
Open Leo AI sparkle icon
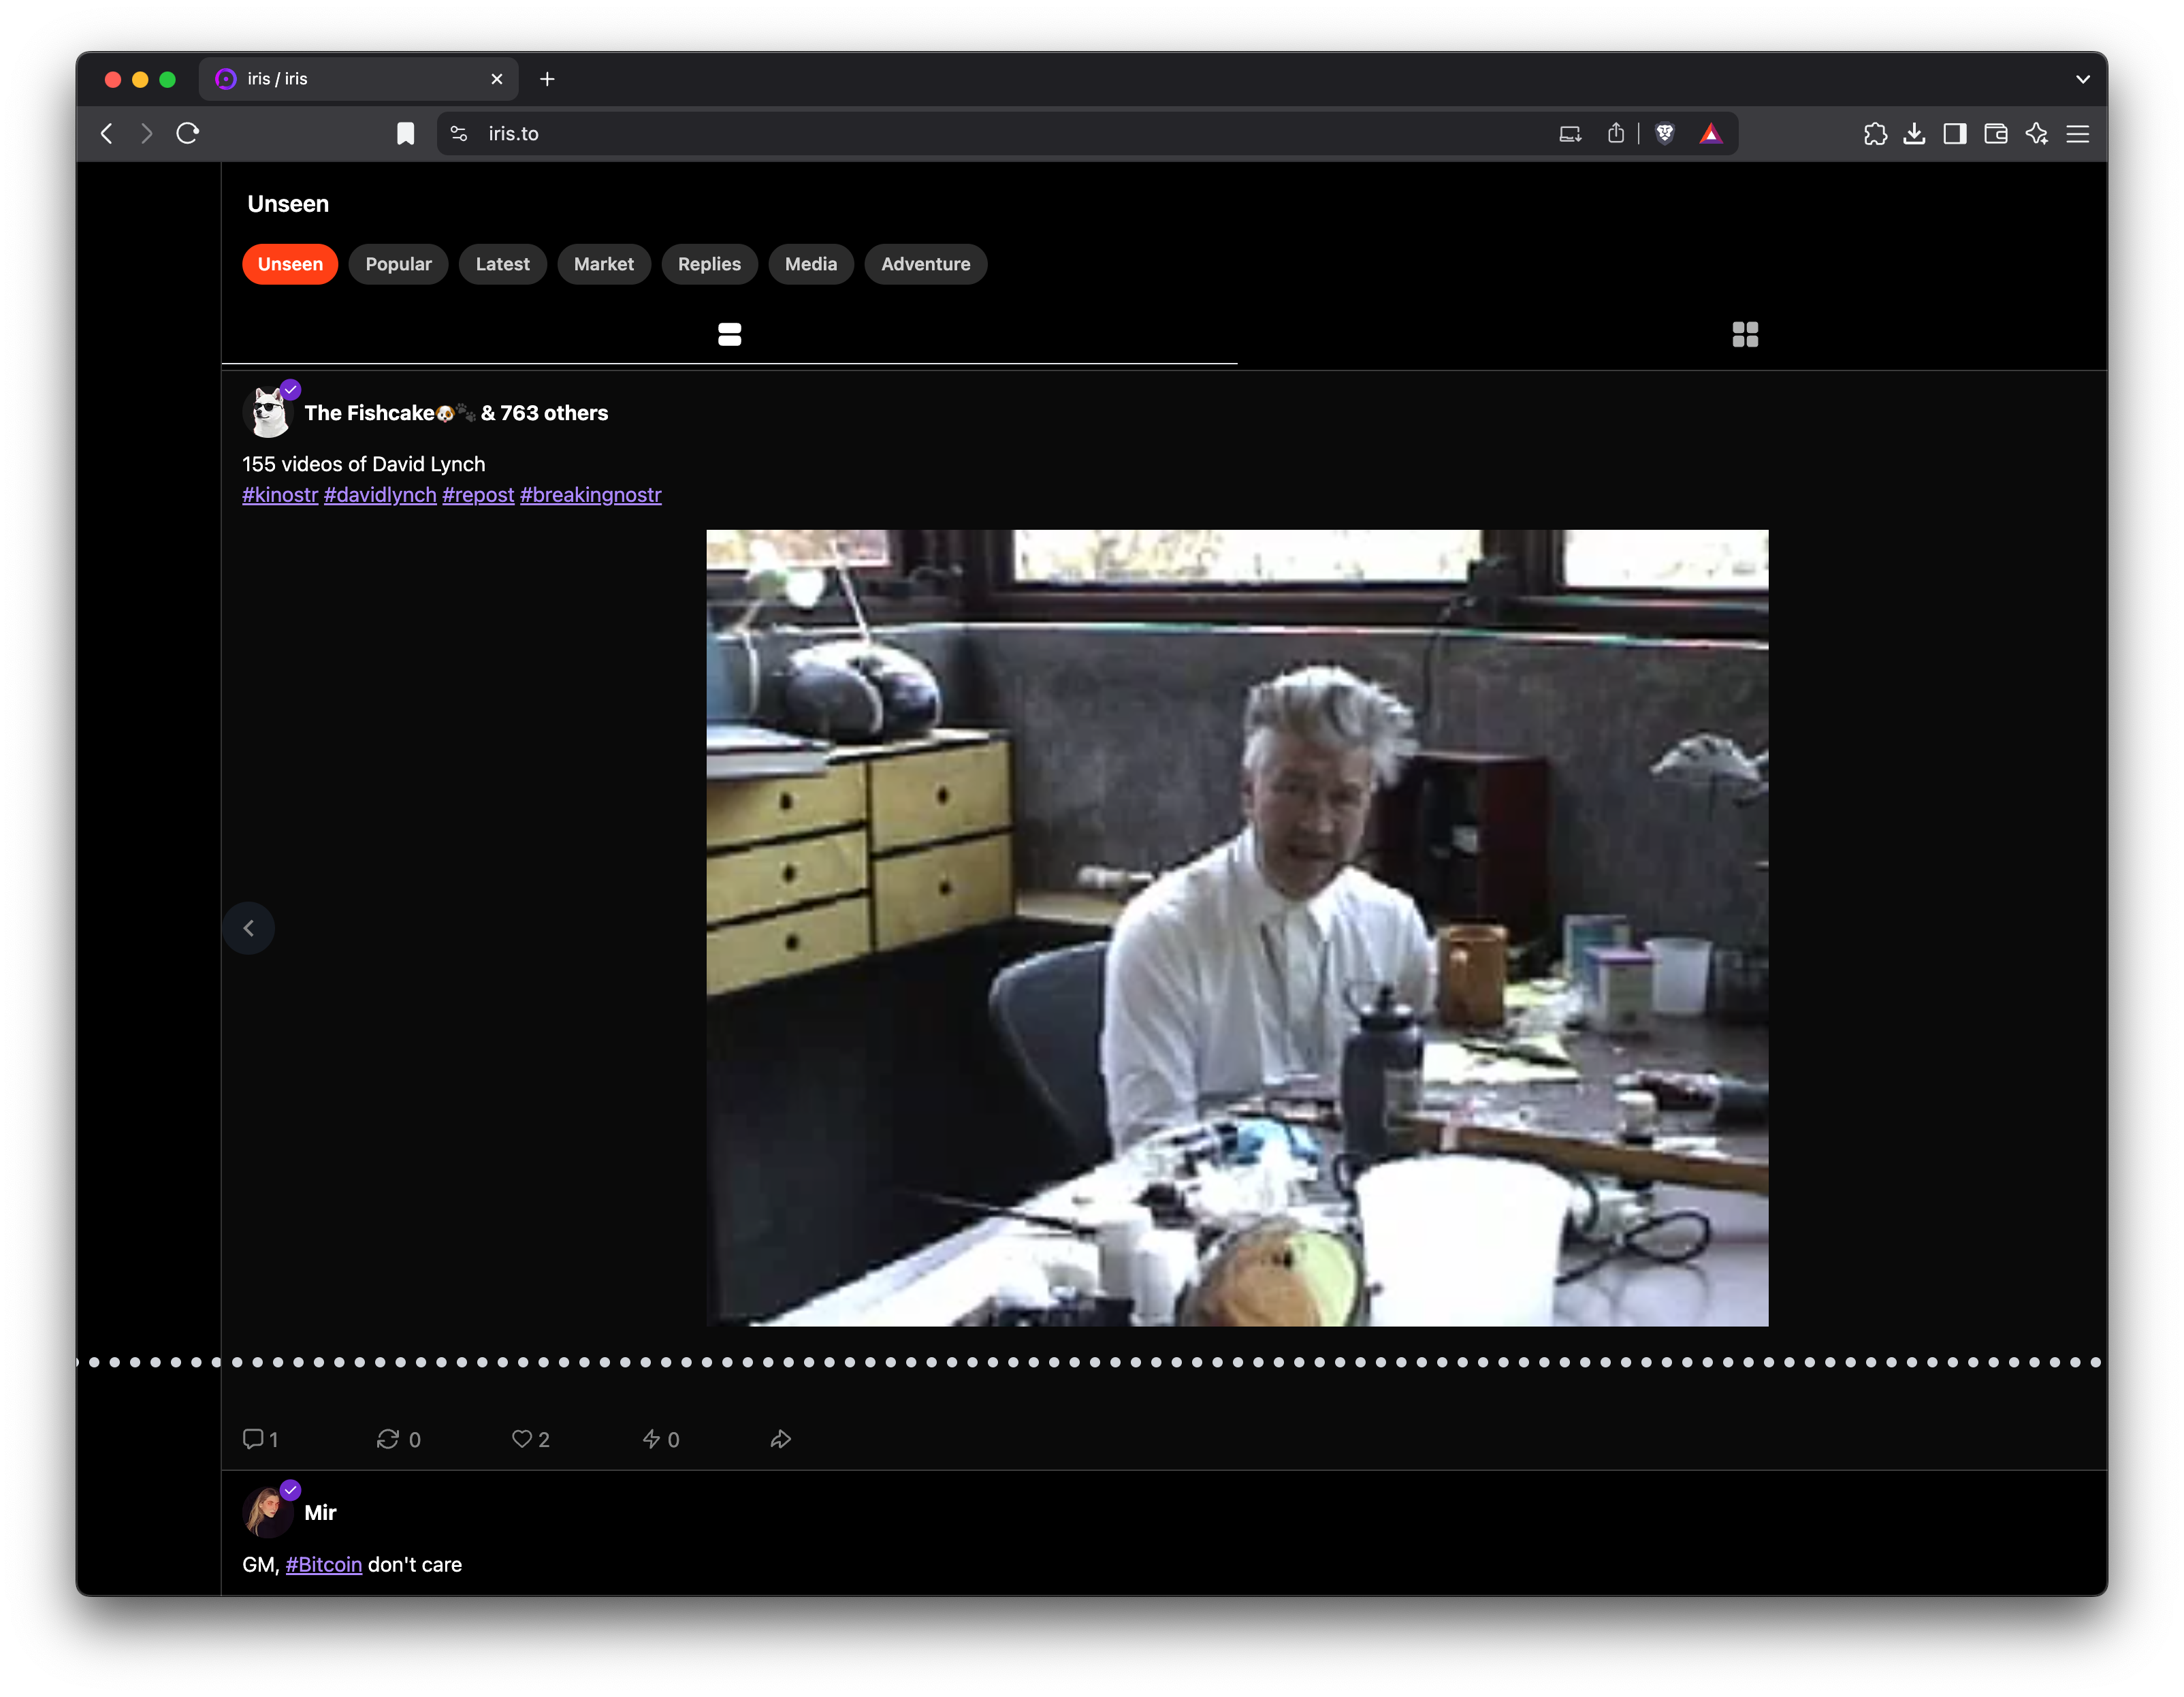point(2037,133)
